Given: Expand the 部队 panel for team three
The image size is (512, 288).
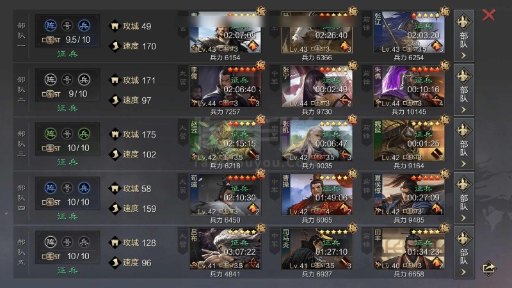Looking at the screenshot, I should (463, 144).
